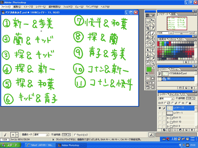Switch to the アクション tab
This screenshot has width=198, height=148.
(174, 69)
